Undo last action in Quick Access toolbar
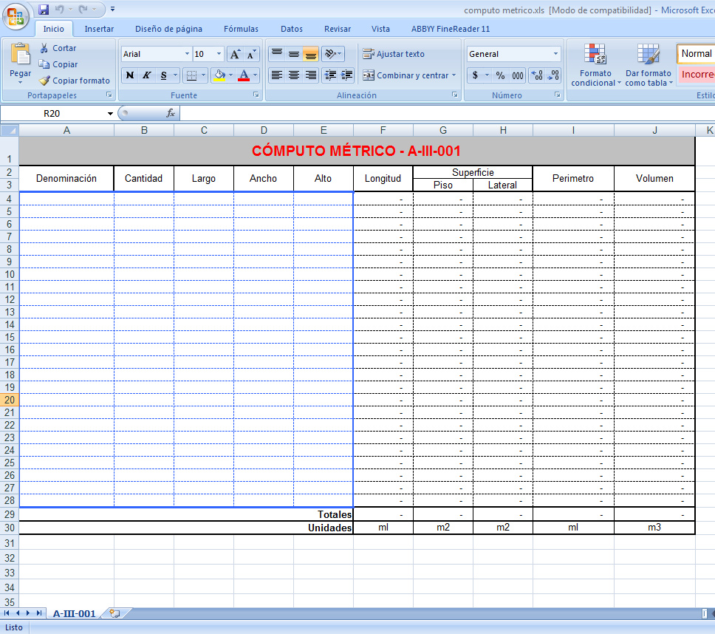The height and width of the screenshot is (634, 715). (59, 9)
